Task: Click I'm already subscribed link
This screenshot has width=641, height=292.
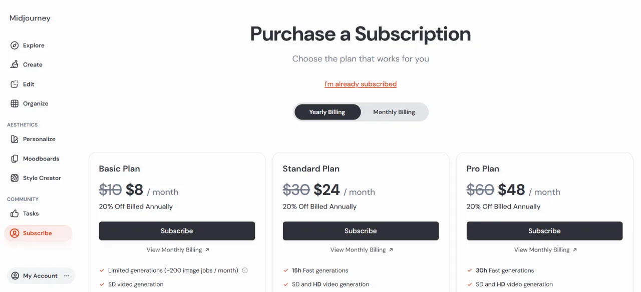Action: point(361,84)
